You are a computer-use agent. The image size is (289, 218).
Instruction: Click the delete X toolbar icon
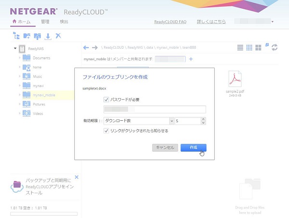pos(58,36)
